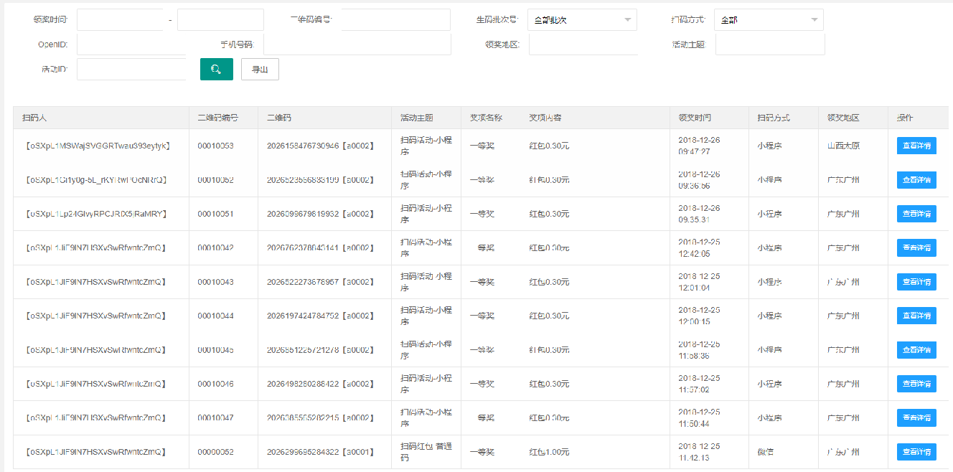
Task: Click the 手机号码 phone number input
Action: tap(357, 44)
